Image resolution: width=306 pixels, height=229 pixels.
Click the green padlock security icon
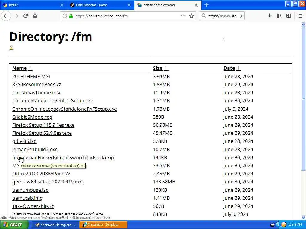pos(71,16)
